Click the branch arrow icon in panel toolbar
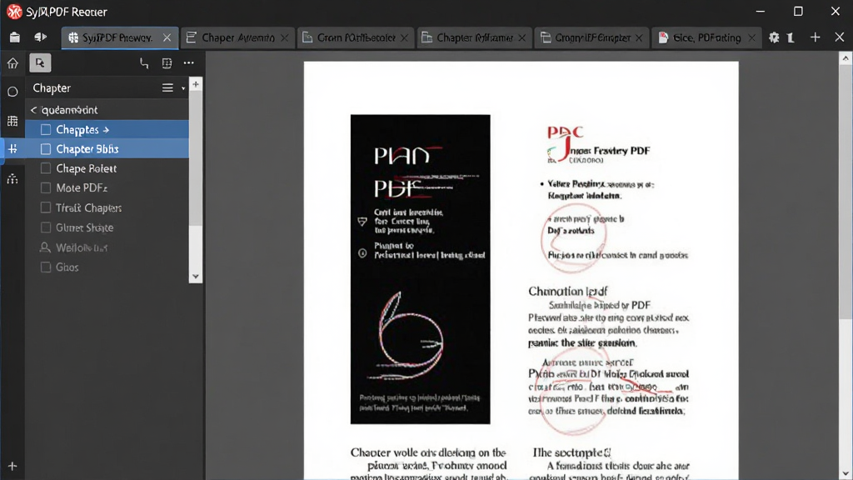The image size is (853, 480). [x=144, y=63]
